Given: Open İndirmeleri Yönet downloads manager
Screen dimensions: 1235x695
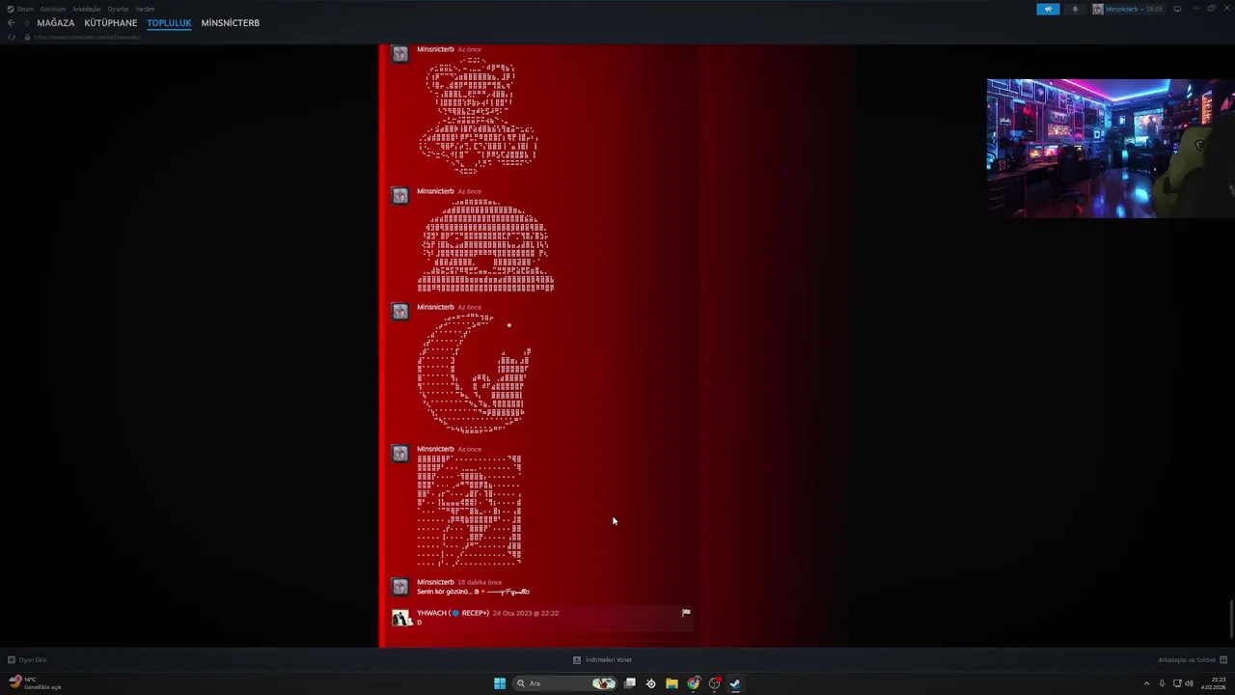Looking at the screenshot, I should coord(602,660).
